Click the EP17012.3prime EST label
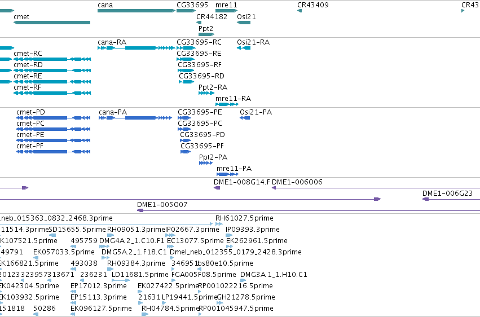480x317 pixels. (99, 287)
